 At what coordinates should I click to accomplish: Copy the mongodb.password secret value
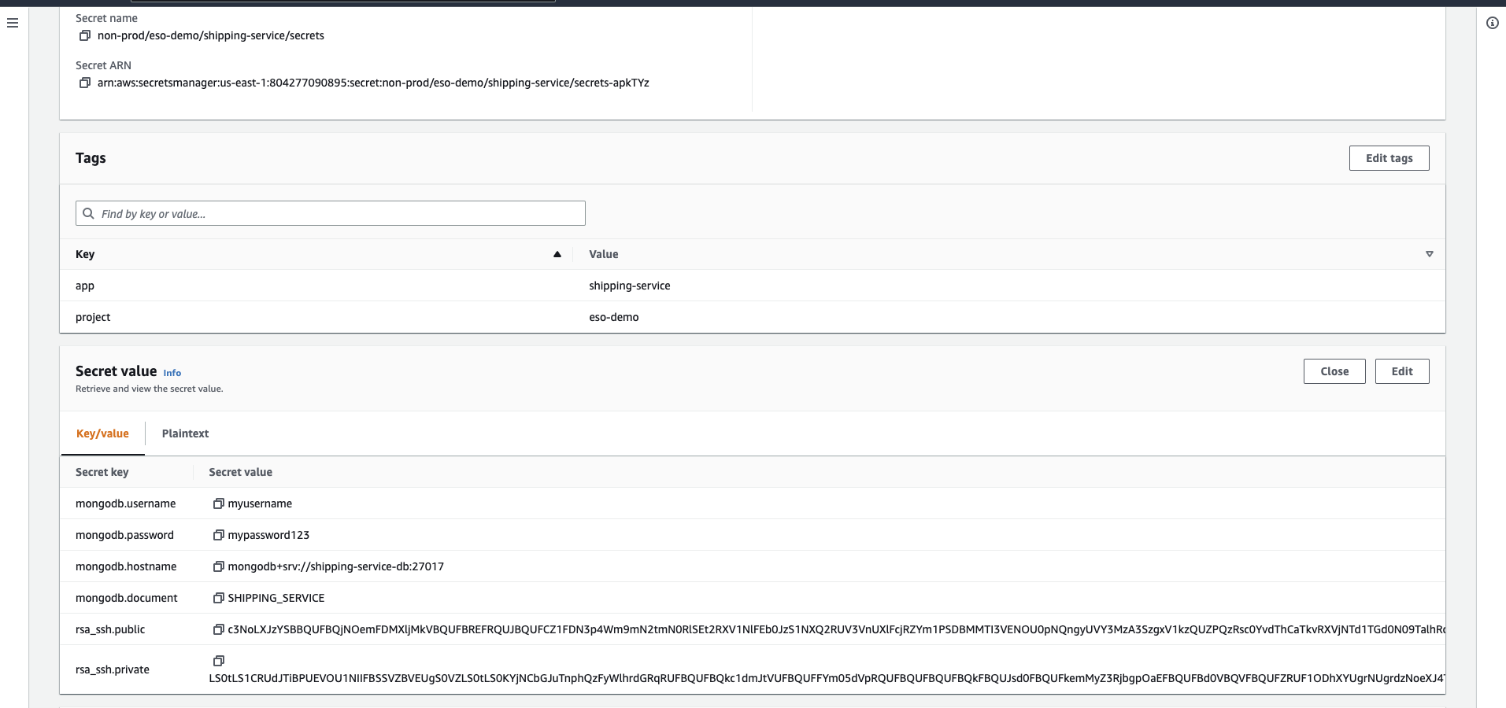point(217,534)
